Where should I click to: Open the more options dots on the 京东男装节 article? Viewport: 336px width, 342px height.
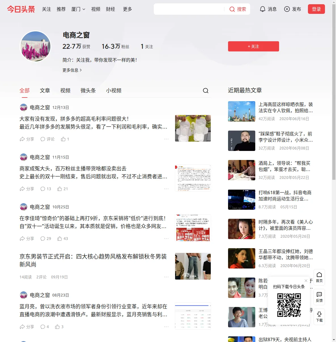166,277
